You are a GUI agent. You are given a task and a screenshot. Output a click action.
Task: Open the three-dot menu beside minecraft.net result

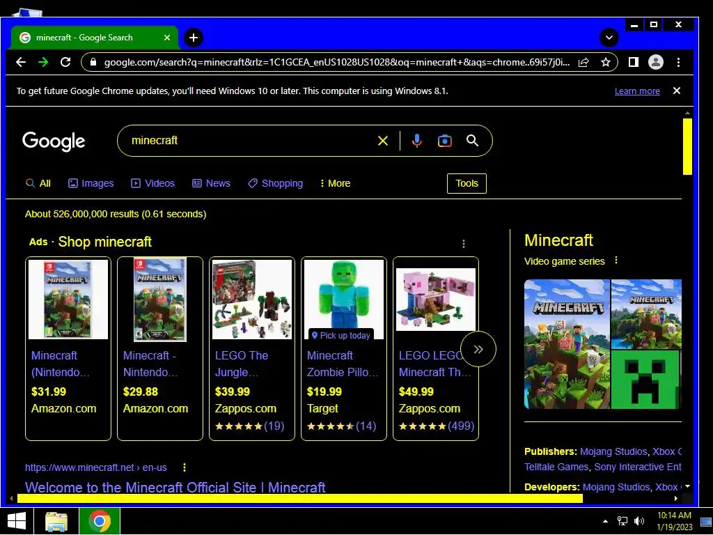tap(184, 467)
